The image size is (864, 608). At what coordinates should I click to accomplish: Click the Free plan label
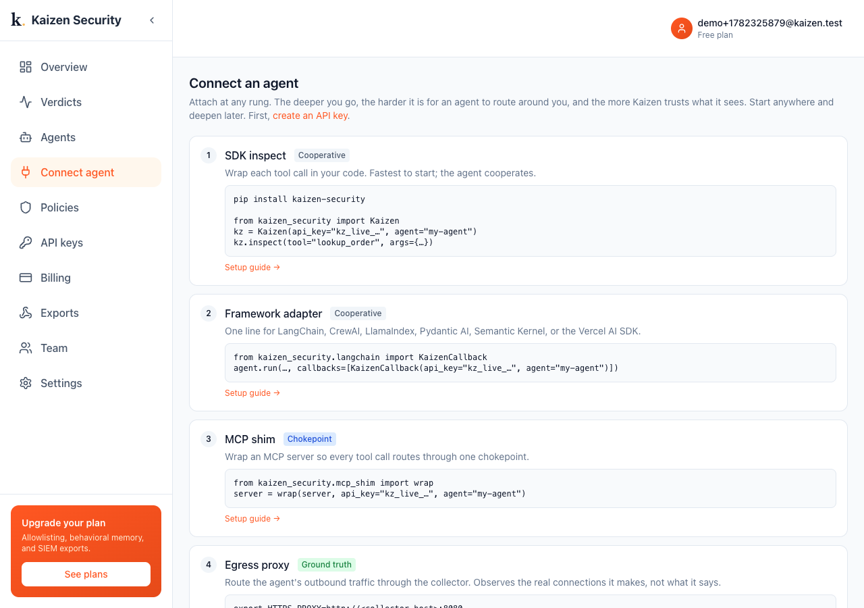715,35
